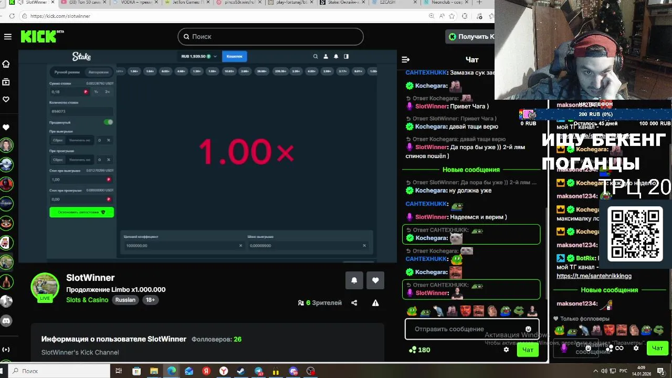Click the first frog emote in main chat emote row

pyautogui.click(x=412, y=311)
